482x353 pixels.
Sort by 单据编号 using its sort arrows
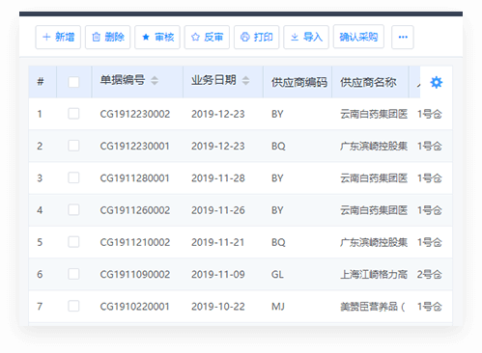coord(155,80)
